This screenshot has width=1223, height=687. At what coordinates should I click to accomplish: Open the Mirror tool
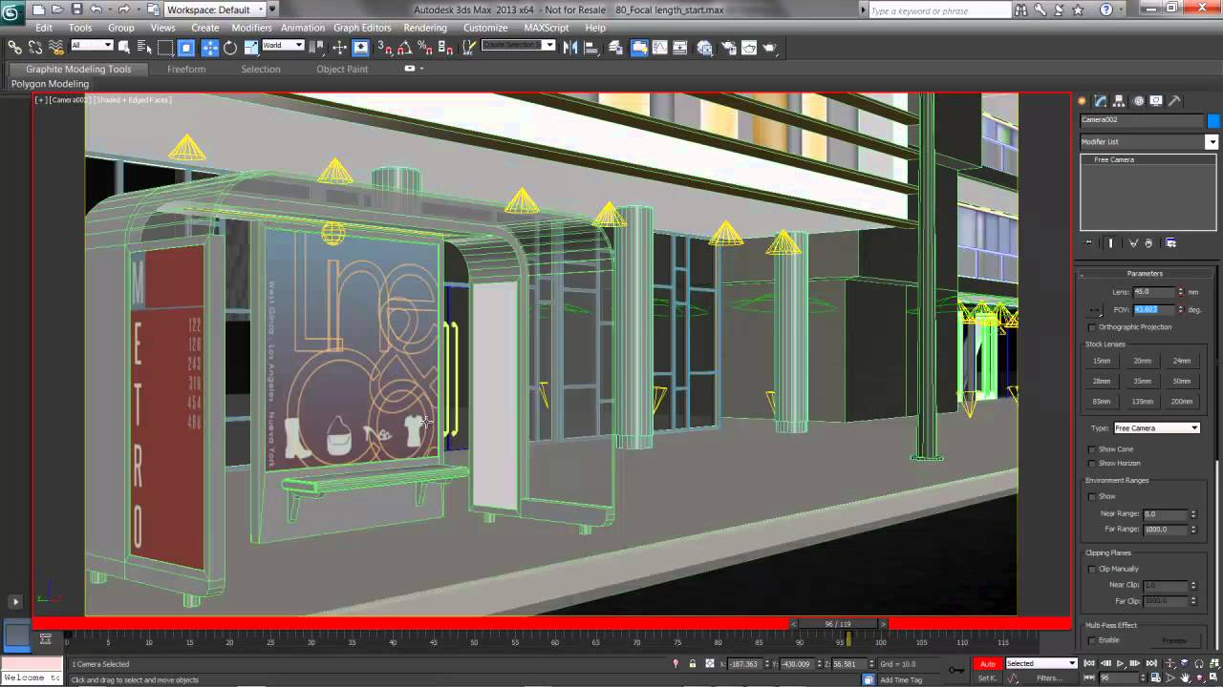(x=569, y=47)
